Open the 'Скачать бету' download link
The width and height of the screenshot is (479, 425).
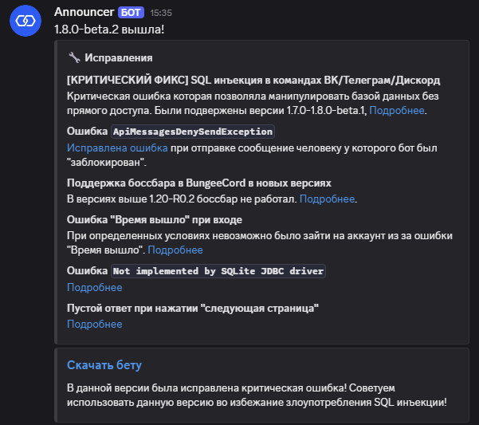tap(104, 365)
